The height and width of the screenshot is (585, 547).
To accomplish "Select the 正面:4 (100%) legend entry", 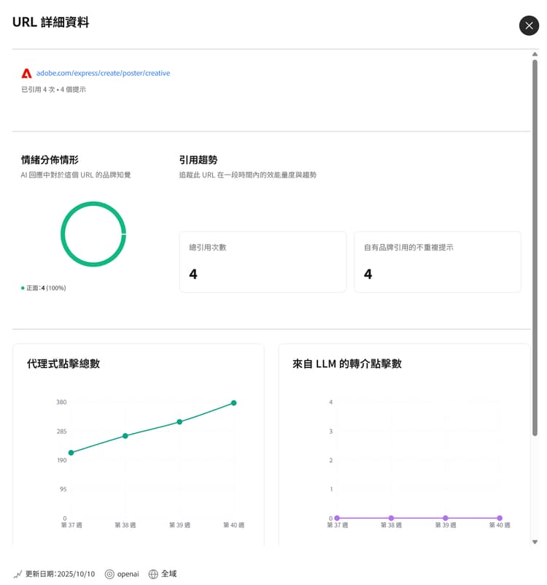I will pos(44,288).
